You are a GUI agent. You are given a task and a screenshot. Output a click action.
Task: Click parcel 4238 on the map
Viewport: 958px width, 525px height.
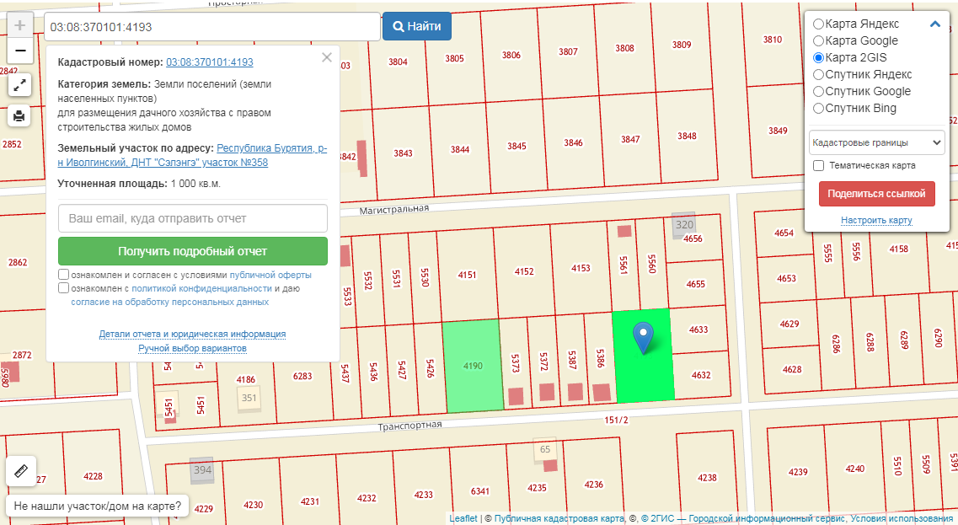click(x=707, y=478)
